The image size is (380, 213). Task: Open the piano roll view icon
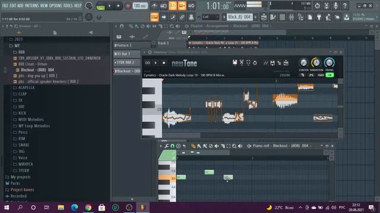(273, 17)
